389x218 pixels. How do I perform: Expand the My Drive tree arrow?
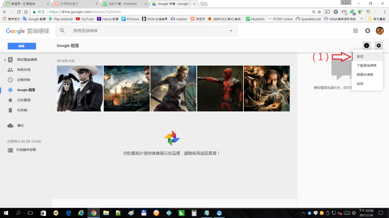[5, 60]
